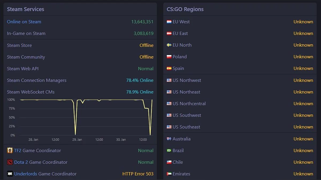This screenshot has width=321, height=180.
Task: Open the TF2 link
Action: pos(18,150)
